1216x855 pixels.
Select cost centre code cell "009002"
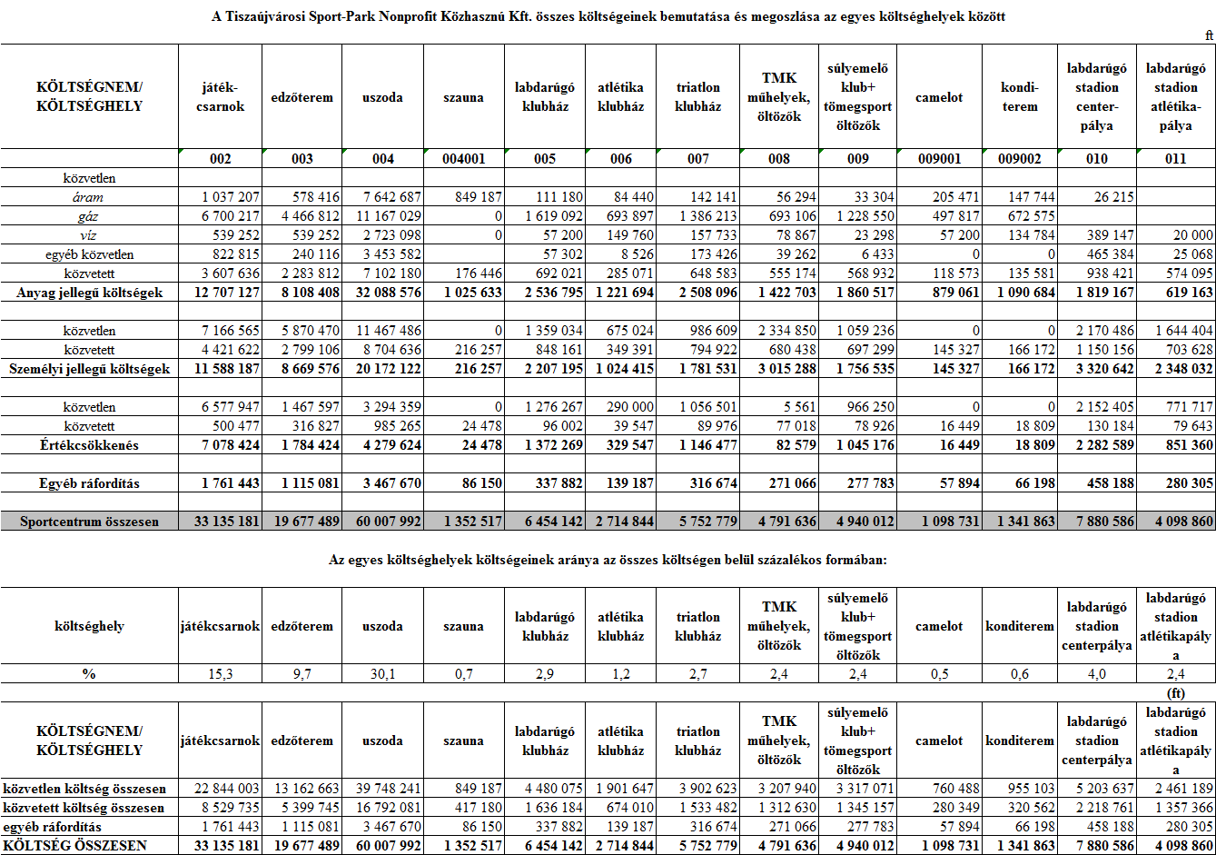1020,158
